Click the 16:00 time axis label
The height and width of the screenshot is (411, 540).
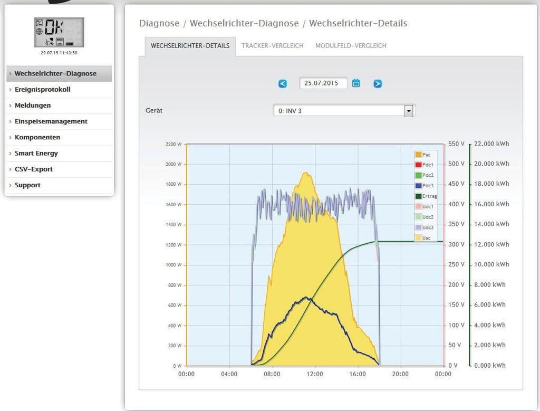[x=358, y=374]
